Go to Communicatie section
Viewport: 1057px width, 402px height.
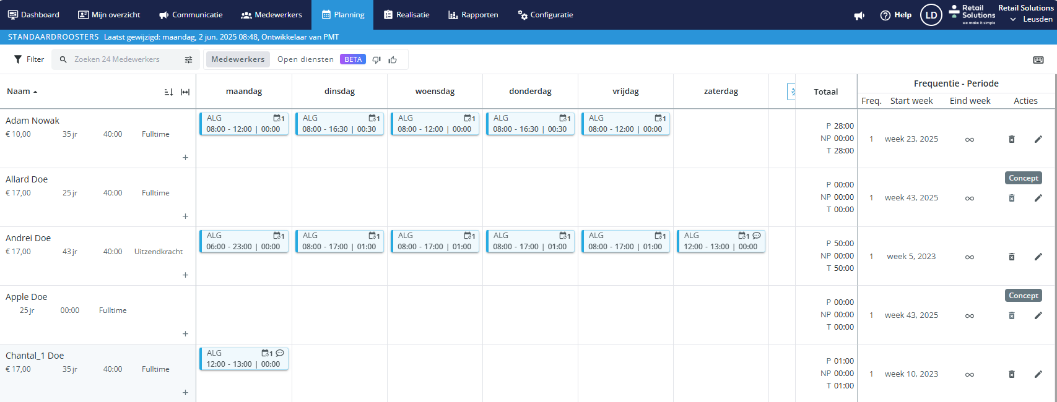(x=191, y=15)
